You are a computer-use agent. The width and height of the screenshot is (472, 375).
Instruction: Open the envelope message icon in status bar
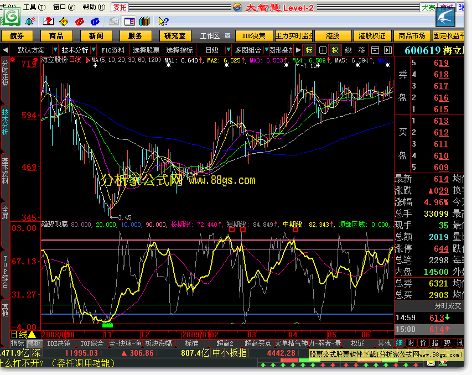(431, 363)
